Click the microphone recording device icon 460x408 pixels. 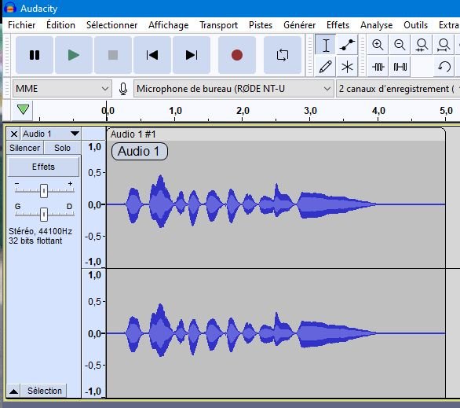pos(123,89)
